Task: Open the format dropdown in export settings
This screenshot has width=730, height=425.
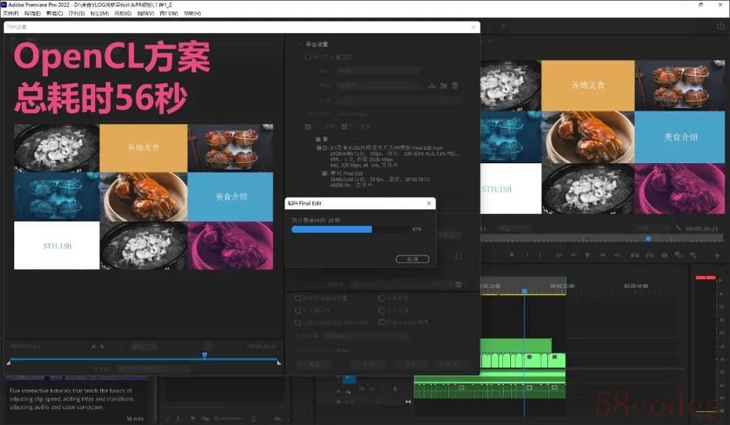Action: coord(379,71)
